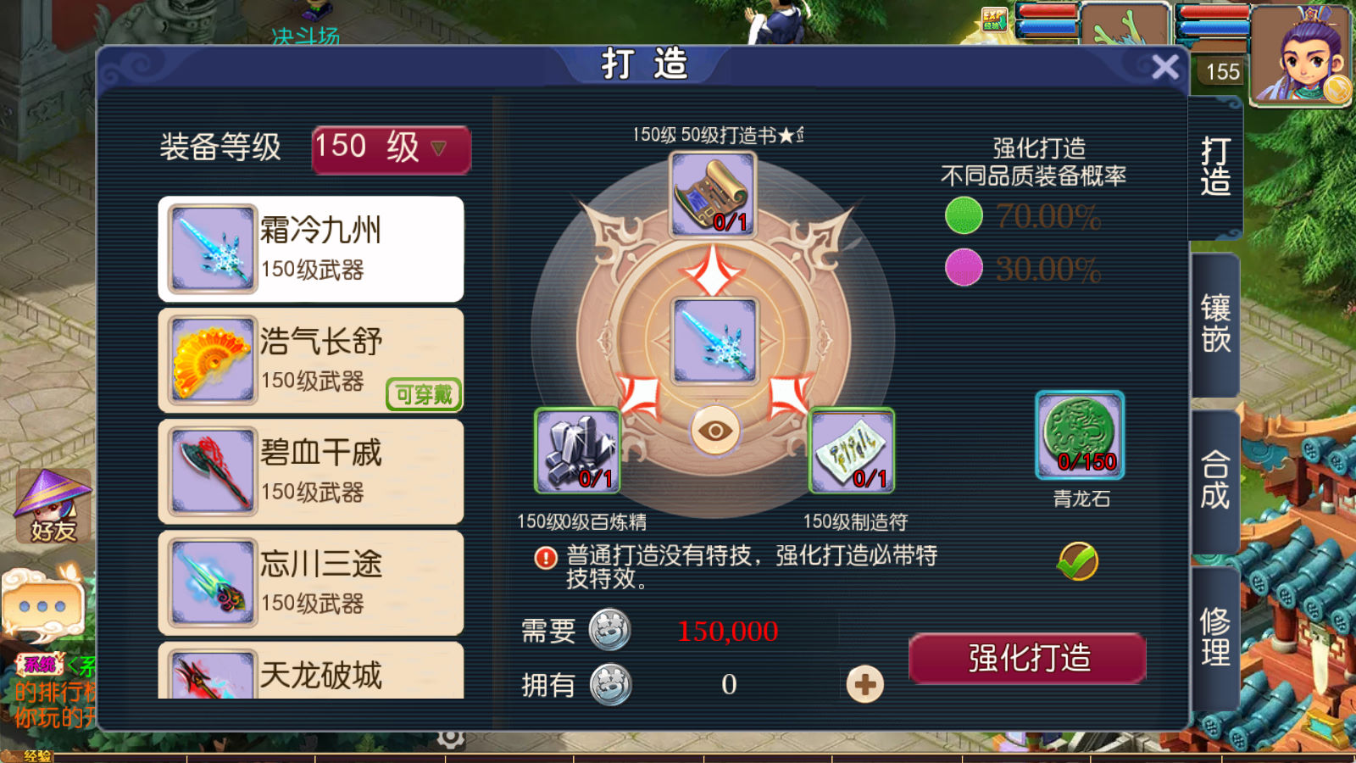Open the 150级 equipment level dropdown
1356x763 pixels.
pyautogui.click(x=391, y=149)
